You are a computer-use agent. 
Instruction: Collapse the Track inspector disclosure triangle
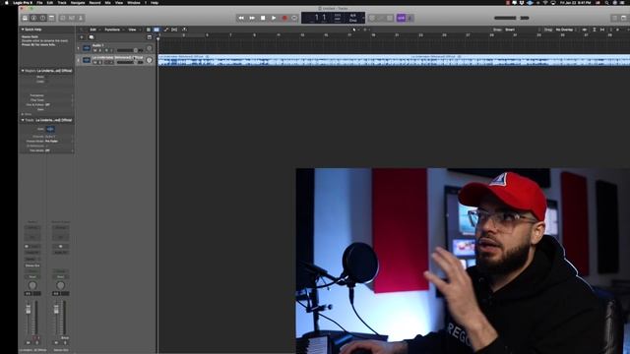click(x=23, y=120)
